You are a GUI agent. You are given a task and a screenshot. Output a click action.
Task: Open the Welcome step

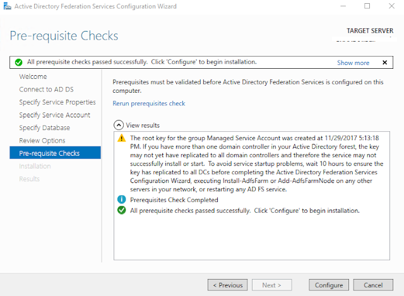[33, 76]
